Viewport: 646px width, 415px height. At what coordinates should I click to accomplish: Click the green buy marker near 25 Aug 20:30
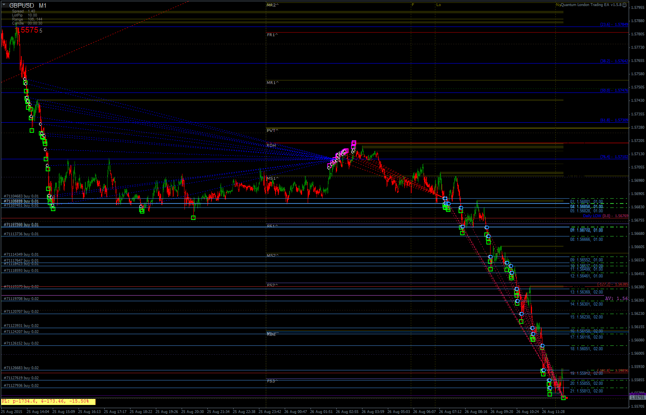(193, 218)
